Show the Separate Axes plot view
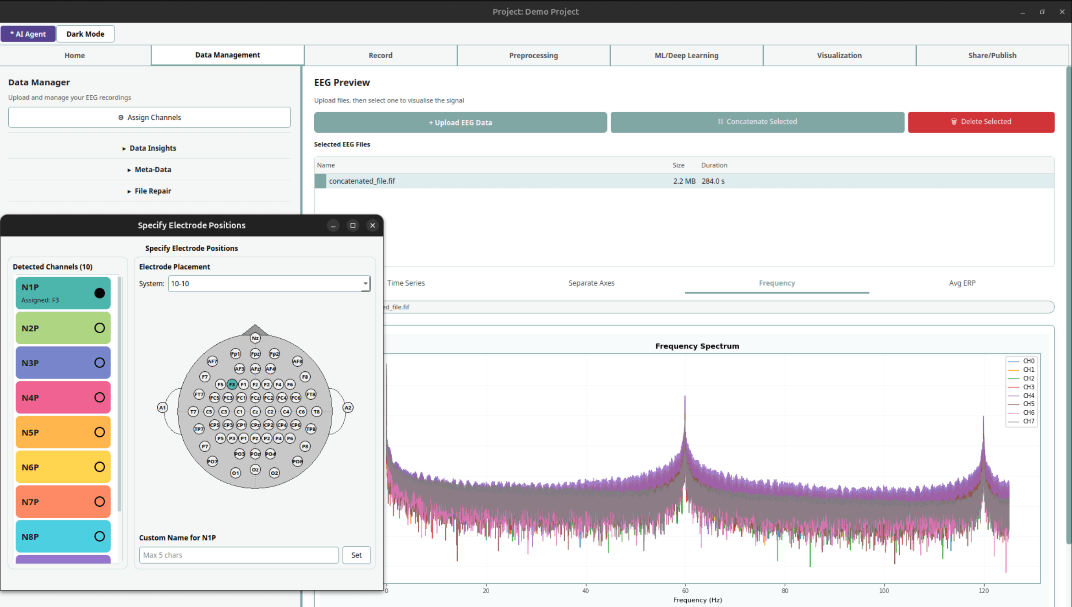The width and height of the screenshot is (1072, 607). point(591,283)
